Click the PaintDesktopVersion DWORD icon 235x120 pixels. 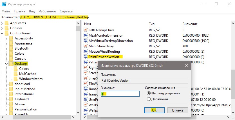[x=86, y=57]
